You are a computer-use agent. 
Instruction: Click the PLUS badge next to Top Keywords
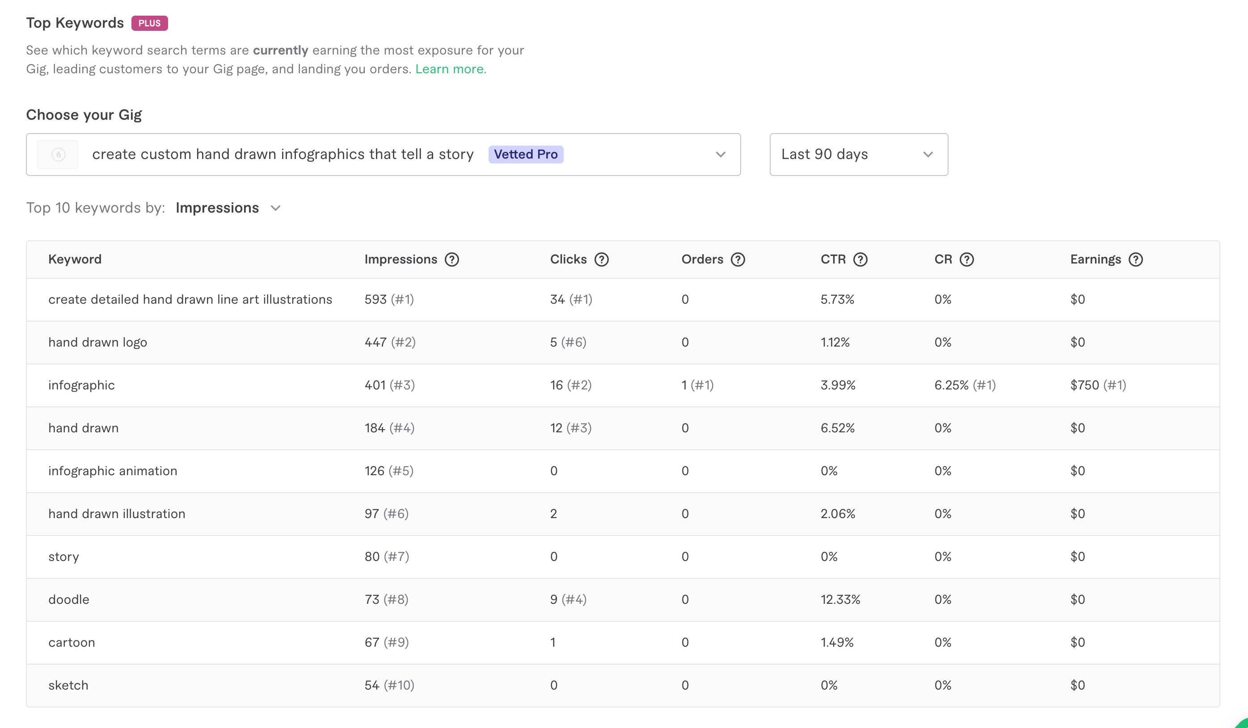pyautogui.click(x=149, y=23)
